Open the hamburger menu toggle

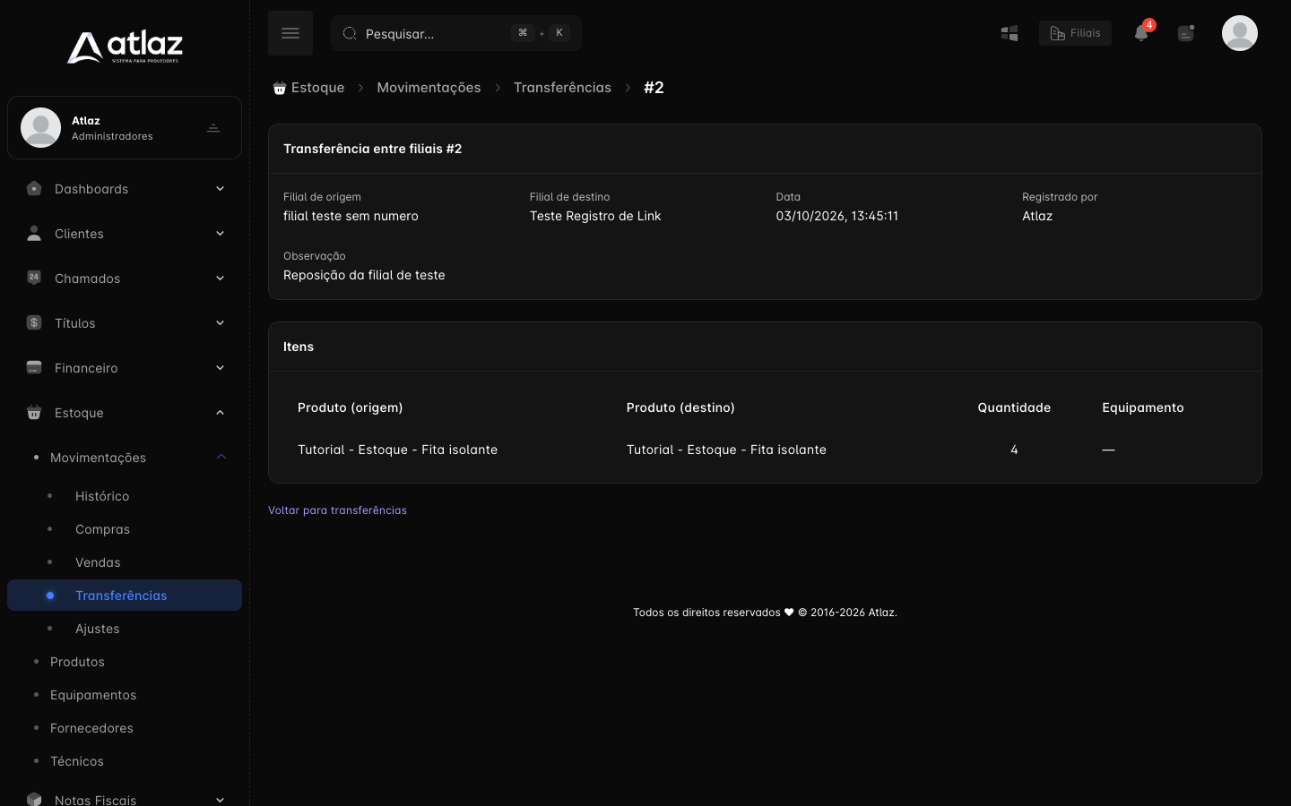click(x=290, y=33)
